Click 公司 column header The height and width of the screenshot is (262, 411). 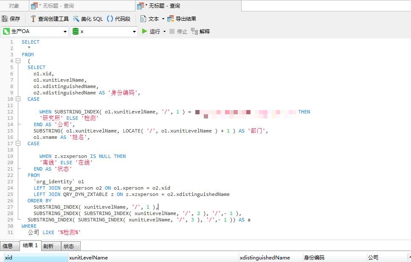click(x=387, y=258)
